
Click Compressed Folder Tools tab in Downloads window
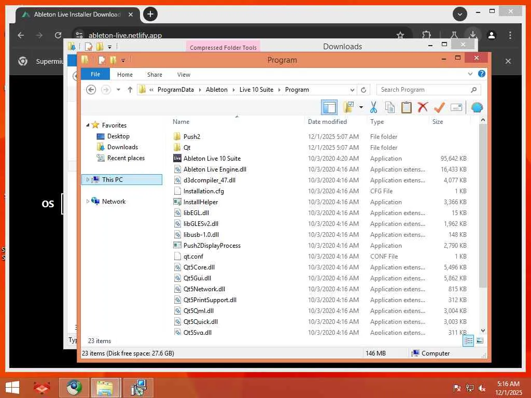point(223,47)
